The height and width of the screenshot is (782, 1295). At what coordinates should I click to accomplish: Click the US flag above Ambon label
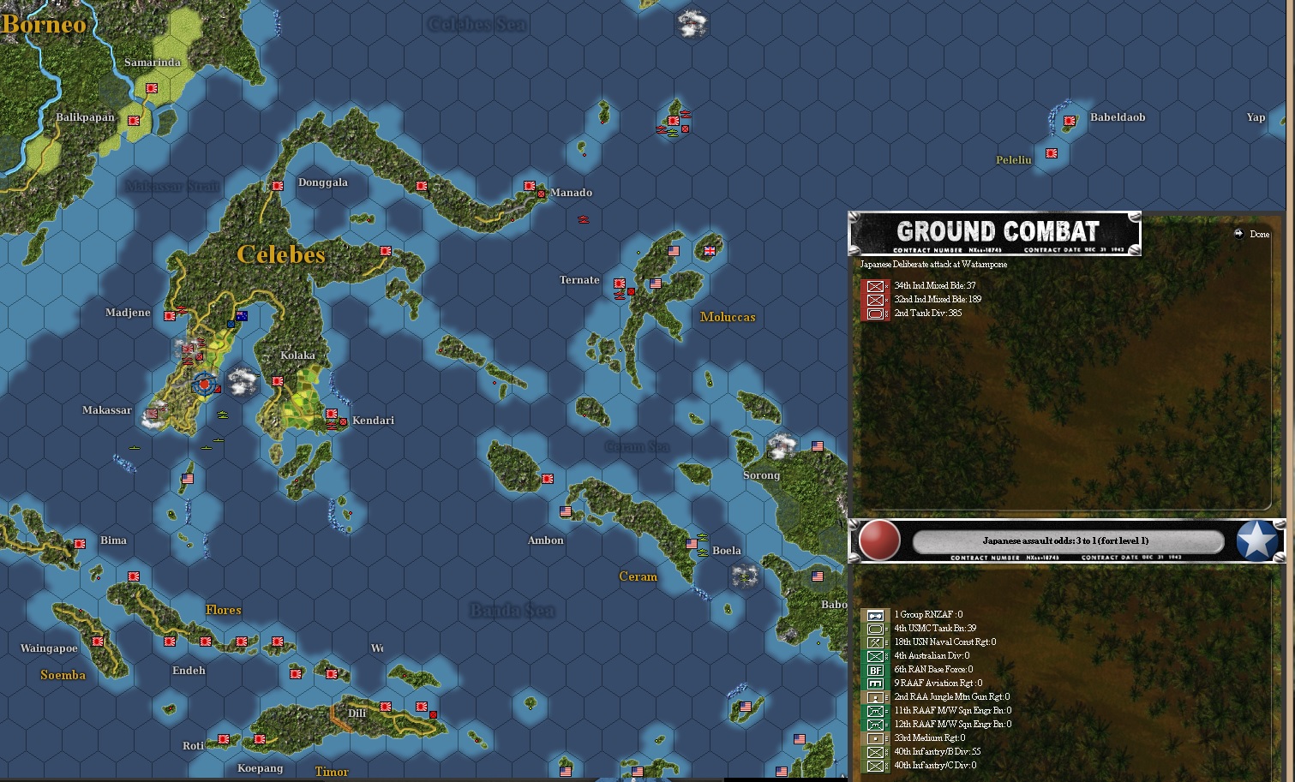click(x=566, y=511)
